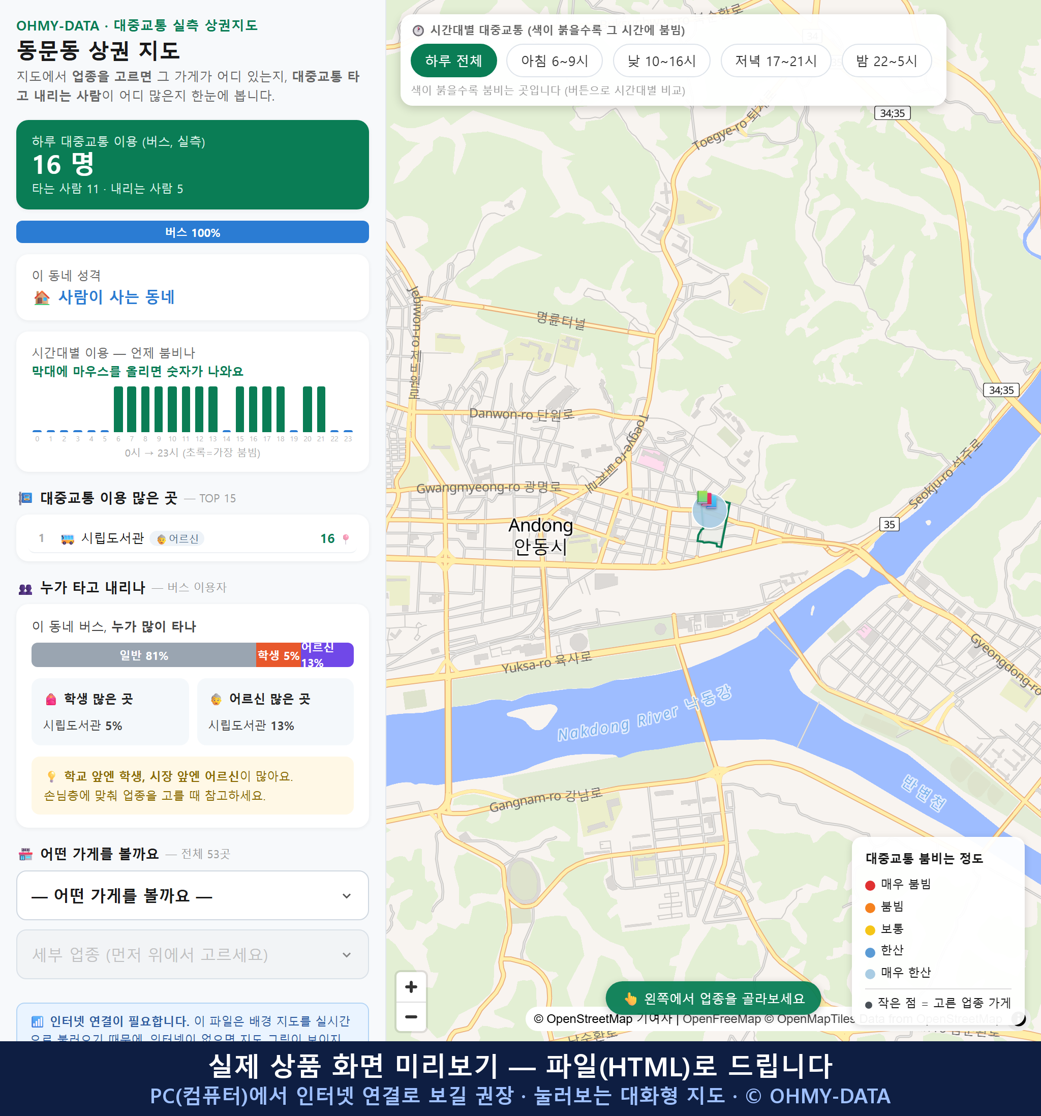Viewport: 1041px width, 1116px height.
Task: Click the chevron of 어떤 가게를 볼까요 dropdown
Action: [x=346, y=896]
